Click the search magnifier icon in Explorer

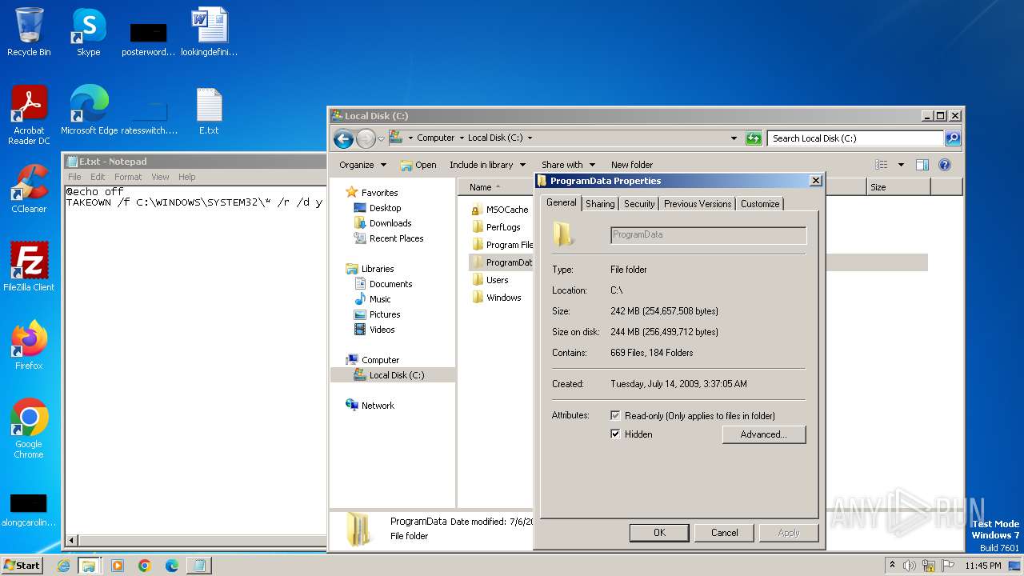(x=952, y=138)
